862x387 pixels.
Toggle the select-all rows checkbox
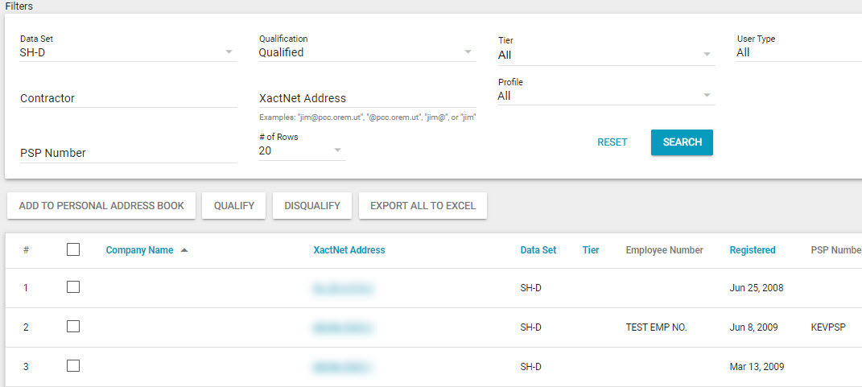click(x=73, y=250)
